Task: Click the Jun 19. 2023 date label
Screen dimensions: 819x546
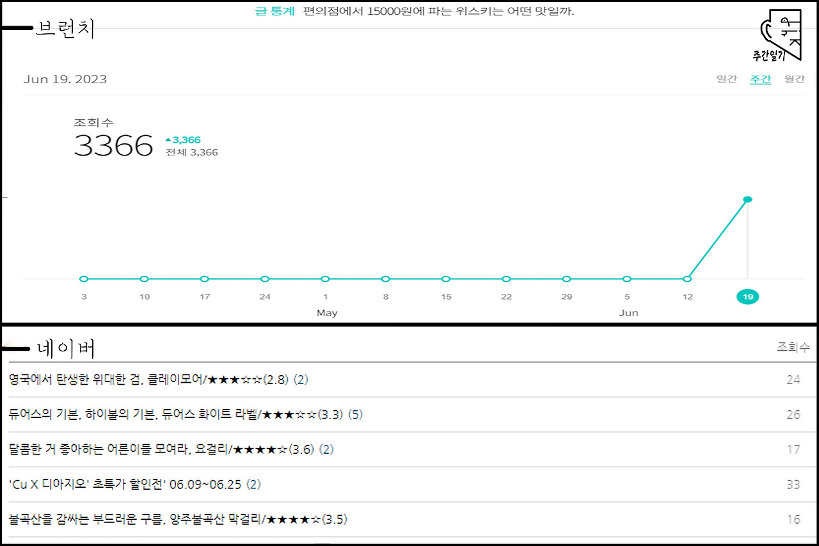Action: (x=66, y=79)
